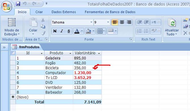Screen dimensions: 190x111
Task: Click the 482,00 value cell
Action: pyautogui.click(x=87, y=63)
